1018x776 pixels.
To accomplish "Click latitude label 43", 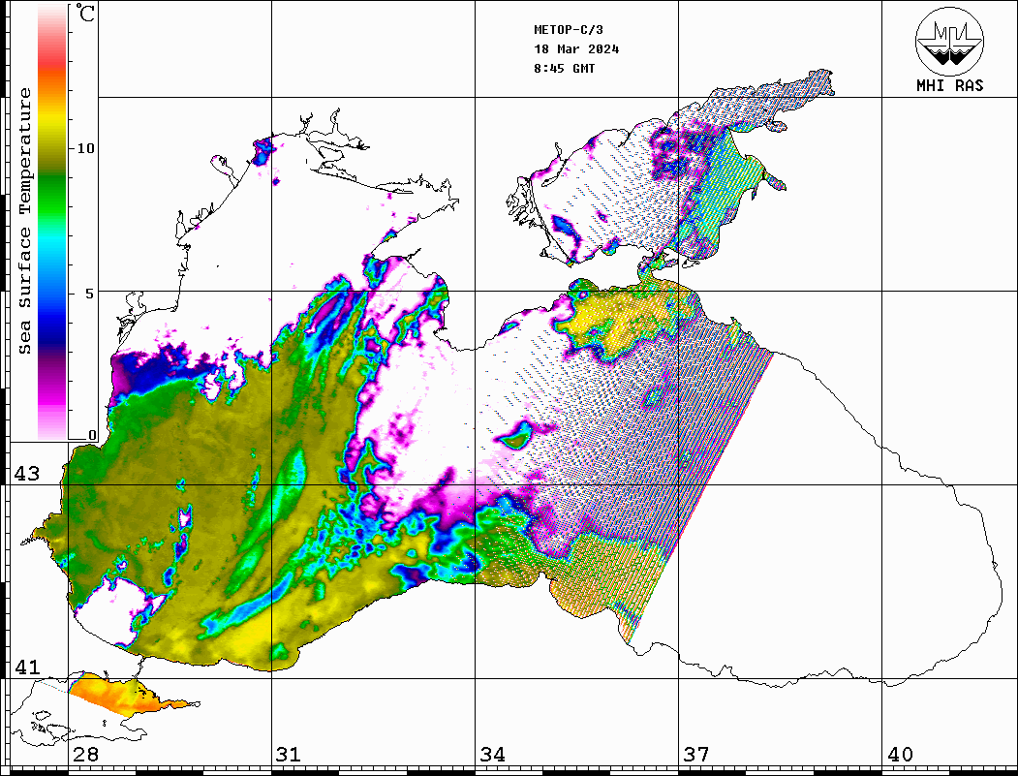I will pos(26,474).
